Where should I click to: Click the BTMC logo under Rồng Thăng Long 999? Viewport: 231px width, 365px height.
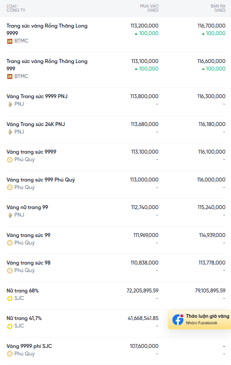[10, 76]
